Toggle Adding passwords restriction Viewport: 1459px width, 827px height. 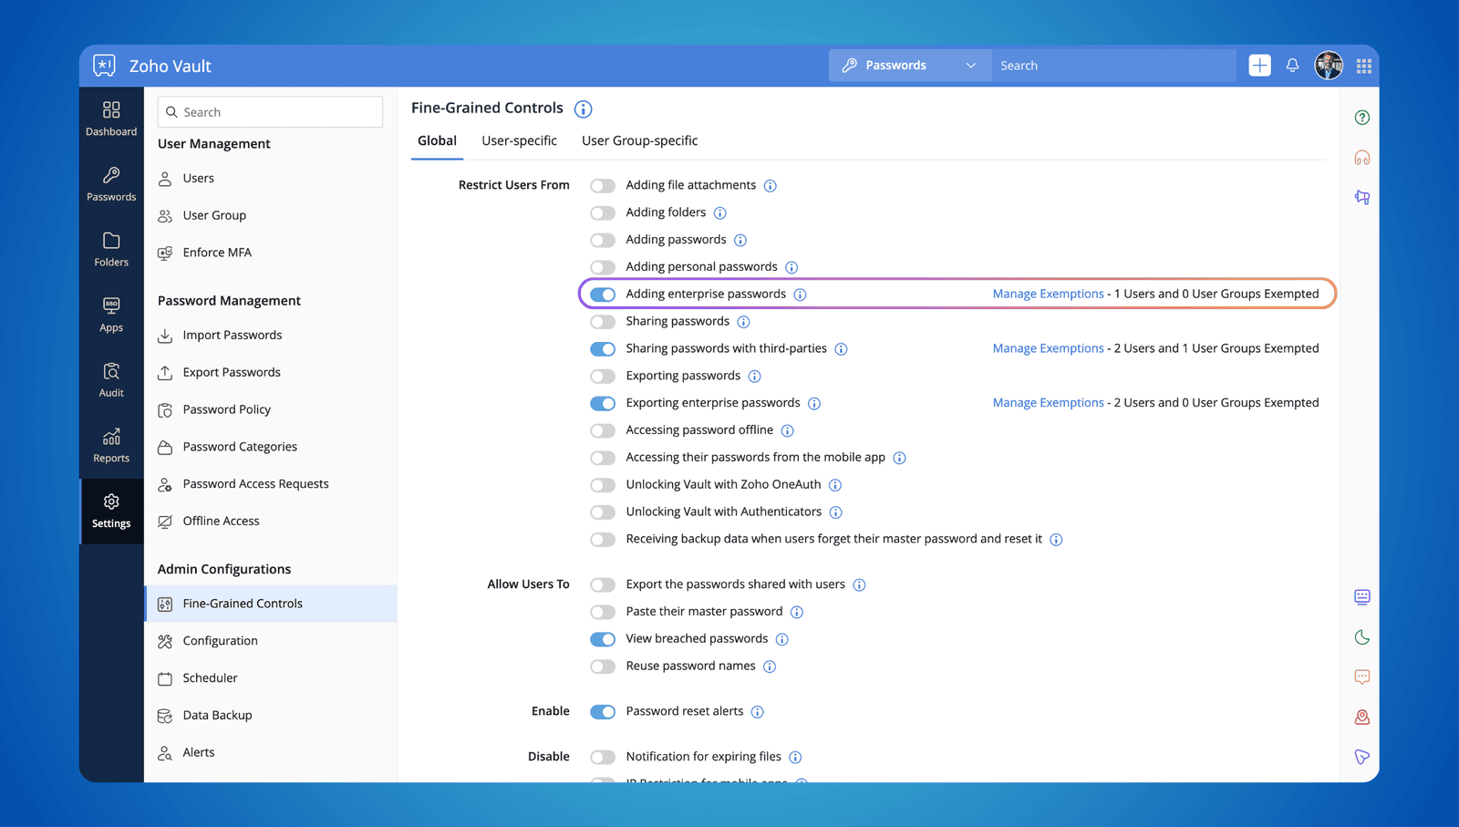coord(603,241)
